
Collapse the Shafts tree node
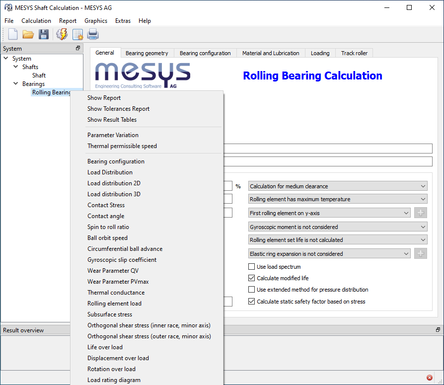(x=16, y=67)
